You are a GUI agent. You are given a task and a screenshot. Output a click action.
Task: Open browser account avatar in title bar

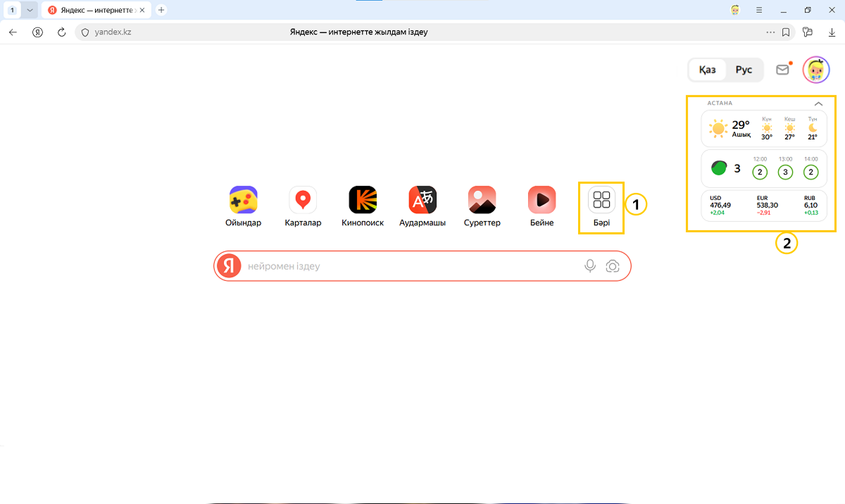coord(735,10)
